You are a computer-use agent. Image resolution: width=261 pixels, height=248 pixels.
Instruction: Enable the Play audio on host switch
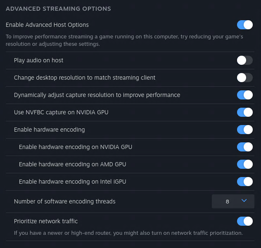(x=244, y=60)
